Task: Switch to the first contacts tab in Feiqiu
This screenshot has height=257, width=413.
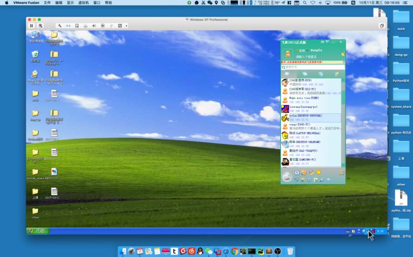Action: [287, 74]
